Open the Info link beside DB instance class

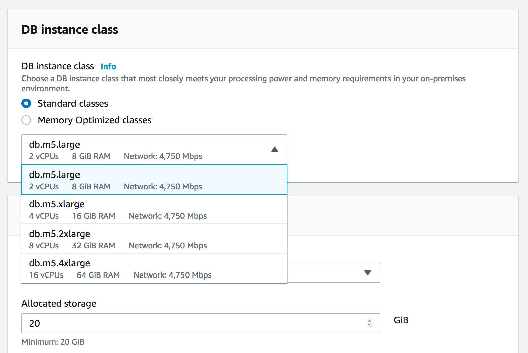(x=108, y=66)
